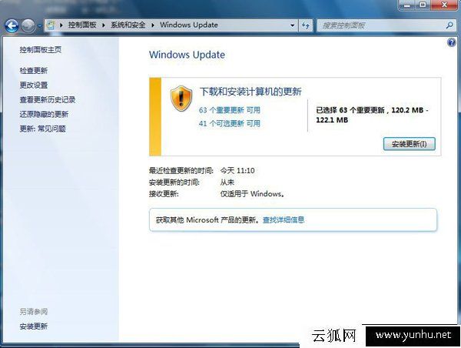Click 检查更新 in the sidebar
This screenshot has height=348, width=461.
coord(34,70)
